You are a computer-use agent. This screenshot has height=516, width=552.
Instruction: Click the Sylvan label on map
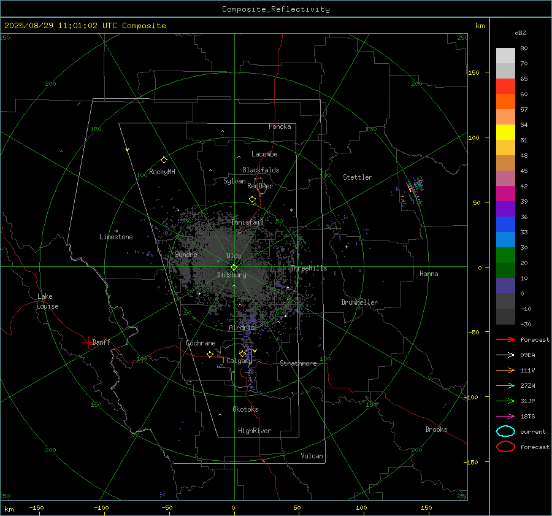point(234,181)
